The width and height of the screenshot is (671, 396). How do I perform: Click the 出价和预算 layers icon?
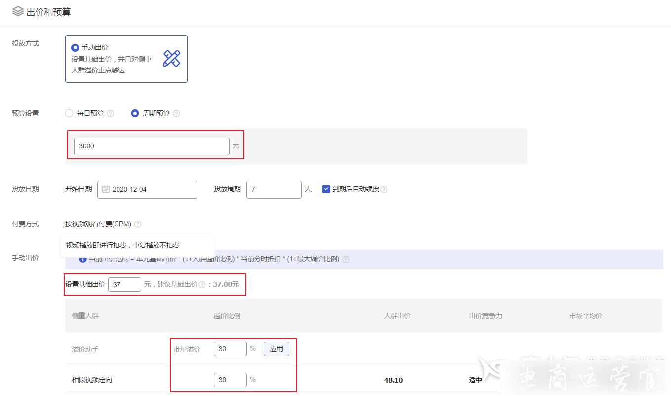pyautogui.click(x=18, y=11)
